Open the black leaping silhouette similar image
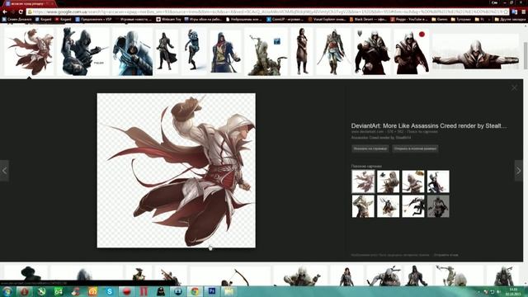Screen dimensions: 528x297 coord(413,206)
